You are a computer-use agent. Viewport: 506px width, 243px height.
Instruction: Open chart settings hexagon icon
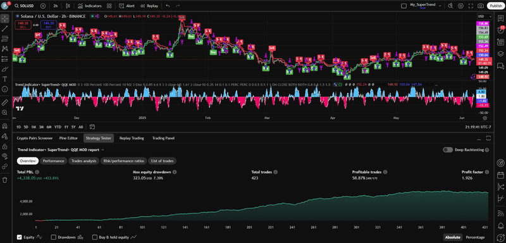tap(460, 6)
